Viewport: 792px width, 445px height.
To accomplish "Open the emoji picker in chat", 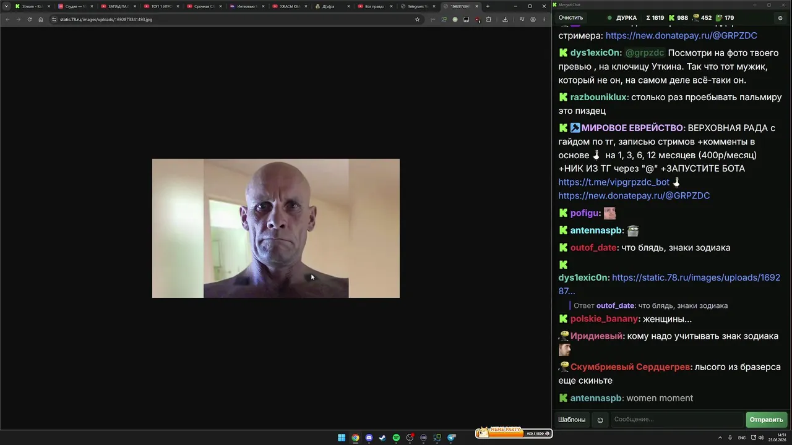I will pos(600,420).
